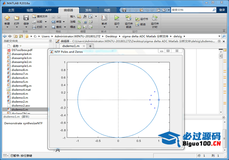The image size is (229, 160).
Task: Click the search magnifier beside the address bar
Action: click(224, 36)
